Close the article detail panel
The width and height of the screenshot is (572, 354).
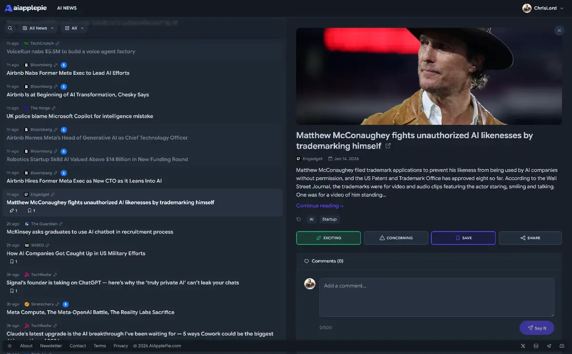pos(559,30)
